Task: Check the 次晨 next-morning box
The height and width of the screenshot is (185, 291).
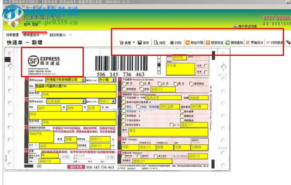Action: click(141, 84)
